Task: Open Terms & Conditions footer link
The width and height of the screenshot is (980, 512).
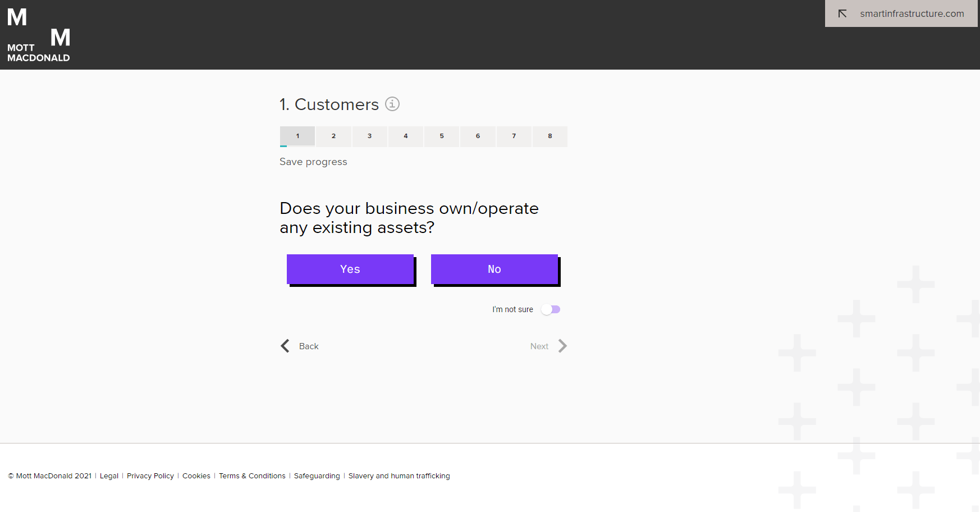Action: click(252, 476)
